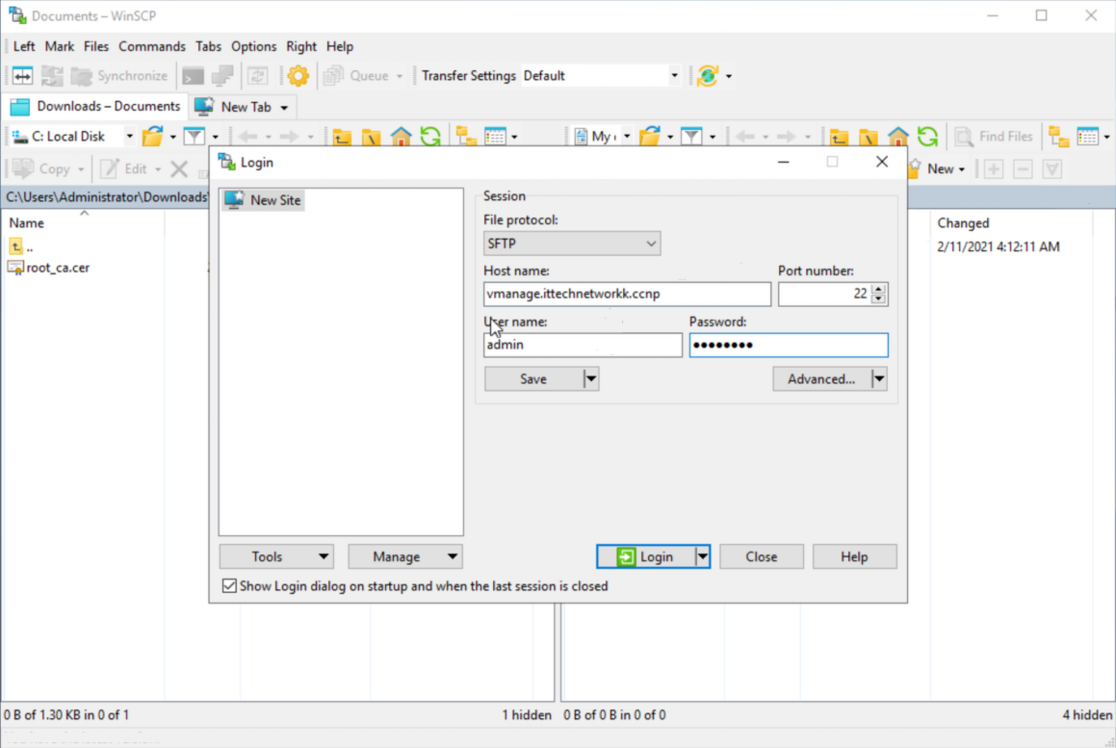Open the Mark menu
1116x748 pixels.
point(59,46)
